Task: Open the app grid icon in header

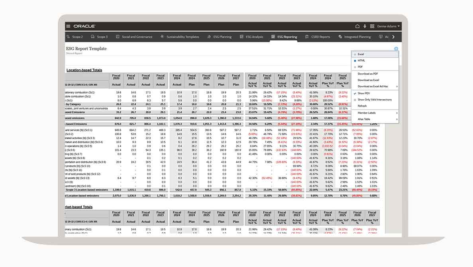Action: click(372, 26)
